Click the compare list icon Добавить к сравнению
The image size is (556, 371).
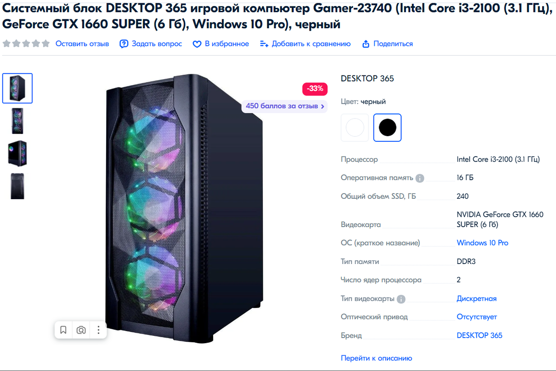(264, 44)
